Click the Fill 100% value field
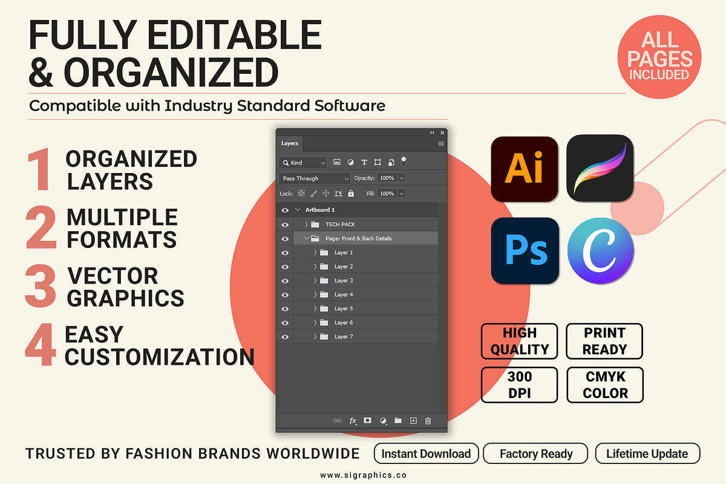The height and width of the screenshot is (484, 726). click(387, 194)
